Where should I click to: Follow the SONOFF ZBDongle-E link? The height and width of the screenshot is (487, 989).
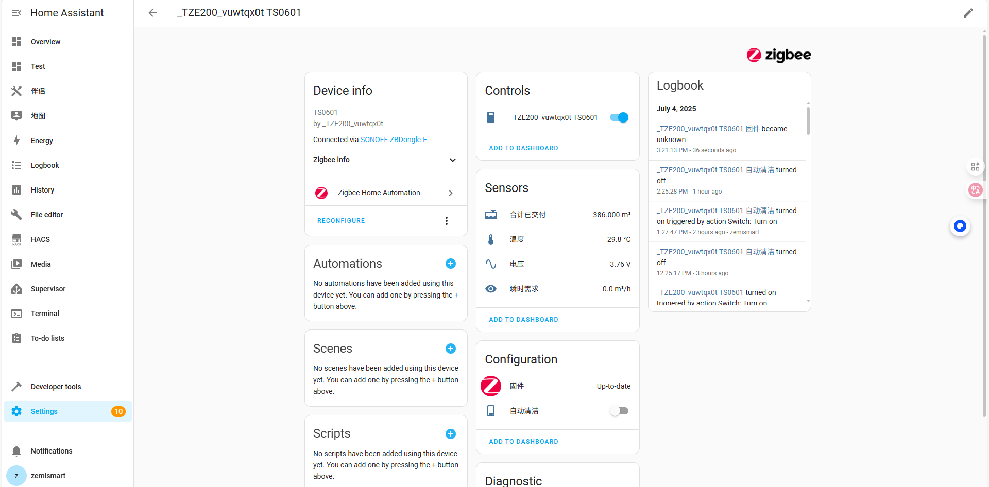point(394,140)
